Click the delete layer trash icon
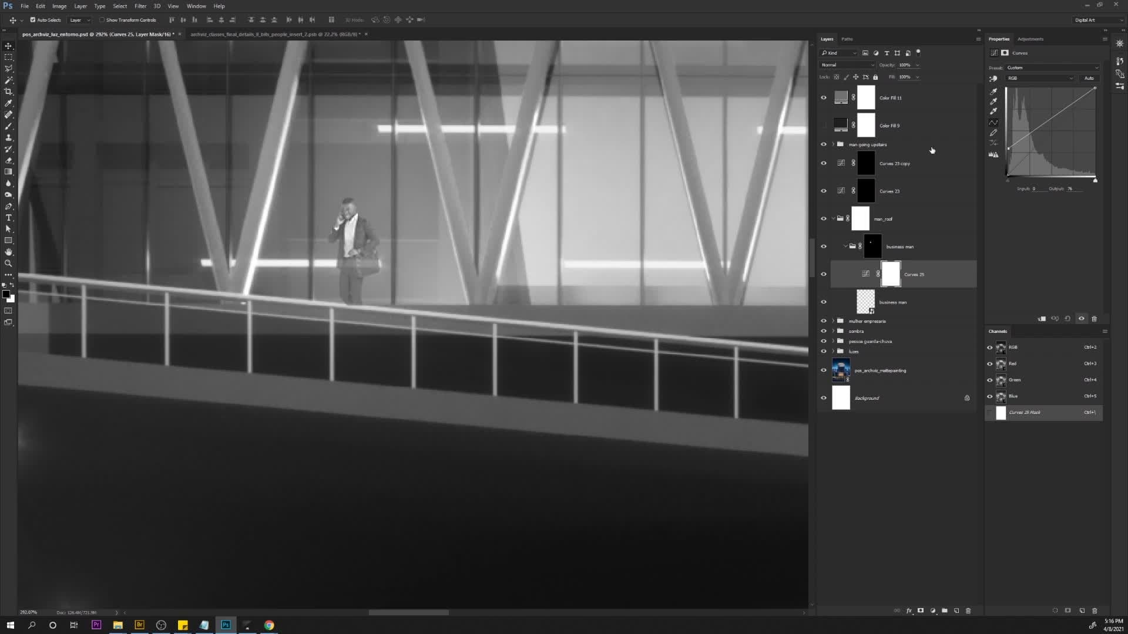 [x=968, y=611]
